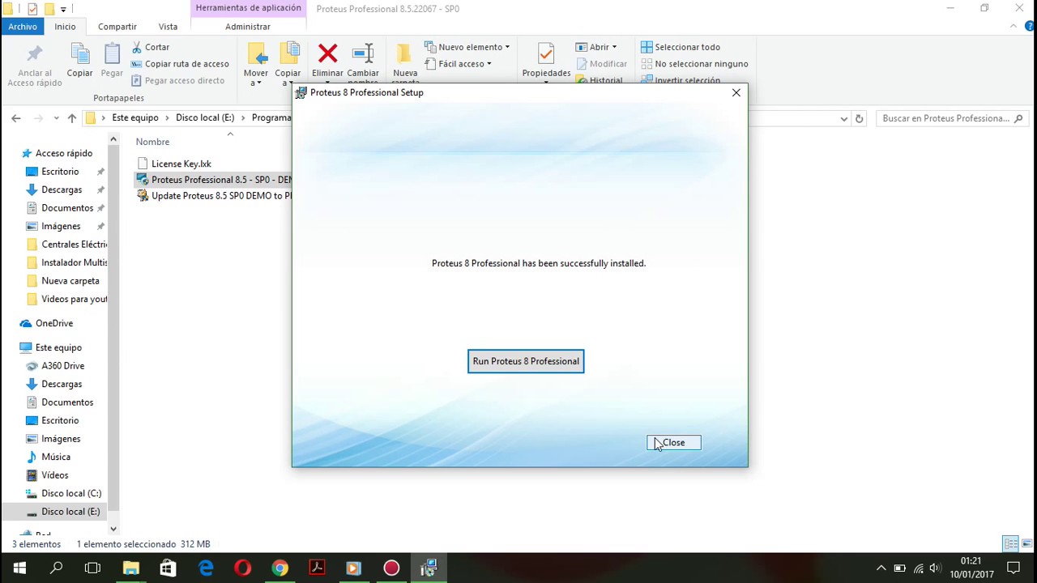The height and width of the screenshot is (583, 1037).
Task: Click Disco local (E:) breadcrumb
Action: [x=205, y=118]
